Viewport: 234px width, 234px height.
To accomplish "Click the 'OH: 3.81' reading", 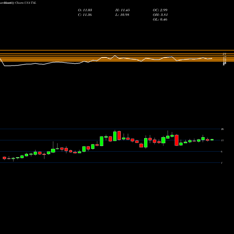I will (160, 15).
